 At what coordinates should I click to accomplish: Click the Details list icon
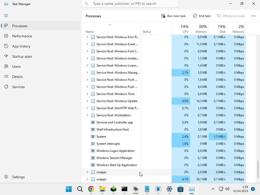pos(6,76)
